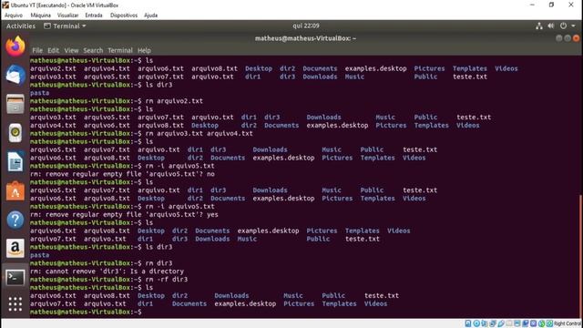Open the terminal File menu
Screen dimensions: 583x328
point(37,50)
